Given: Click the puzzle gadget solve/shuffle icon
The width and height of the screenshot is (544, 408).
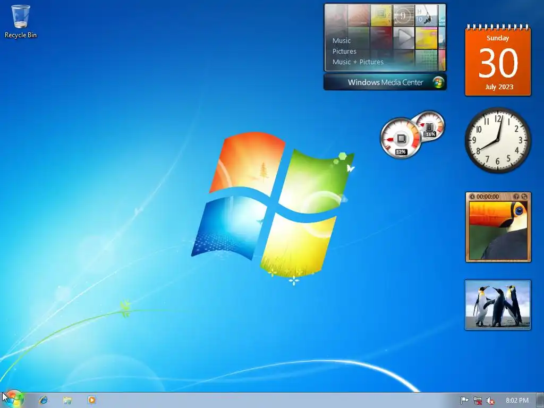Looking at the screenshot, I should 524,197.
